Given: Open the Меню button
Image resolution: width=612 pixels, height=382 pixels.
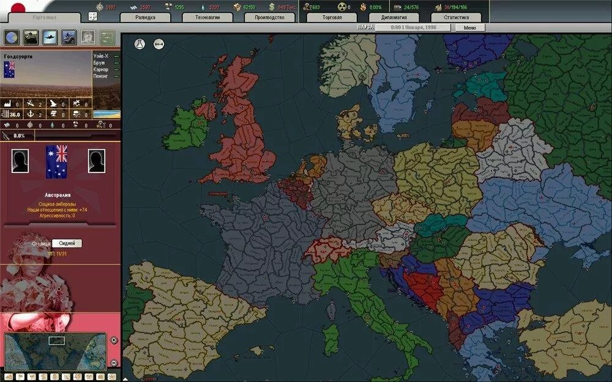Looking at the screenshot, I should pyautogui.click(x=470, y=28).
